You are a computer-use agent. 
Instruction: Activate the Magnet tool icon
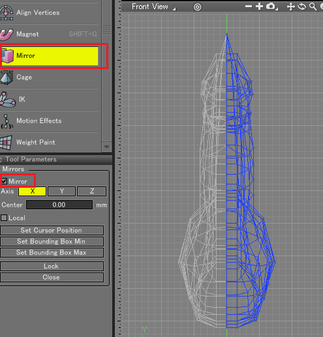pyautogui.click(x=7, y=35)
